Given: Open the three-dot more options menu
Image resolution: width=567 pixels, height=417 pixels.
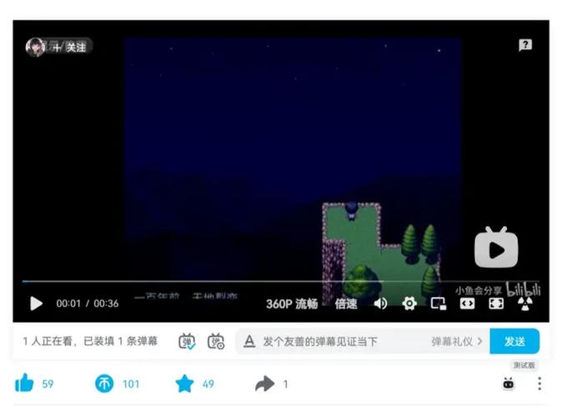Looking at the screenshot, I should [x=539, y=384].
